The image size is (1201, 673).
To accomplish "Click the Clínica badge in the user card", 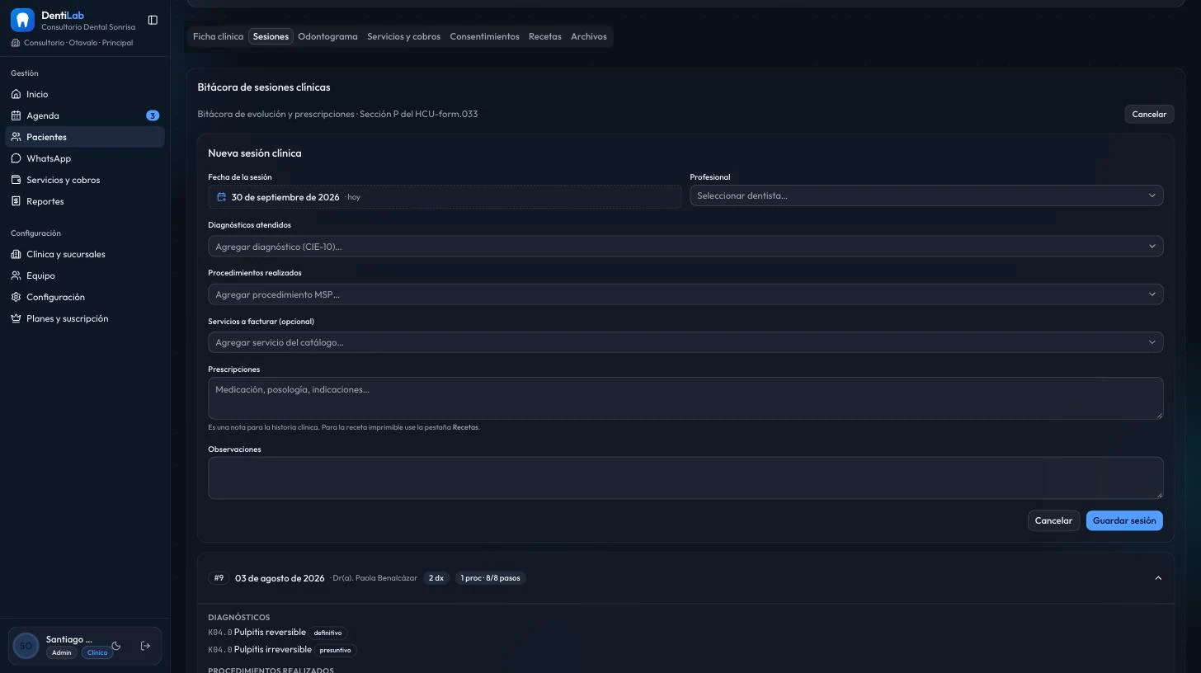I will click(x=97, y=652).
